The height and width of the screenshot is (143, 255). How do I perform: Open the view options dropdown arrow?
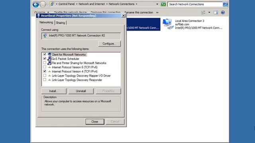coord(209,12)
